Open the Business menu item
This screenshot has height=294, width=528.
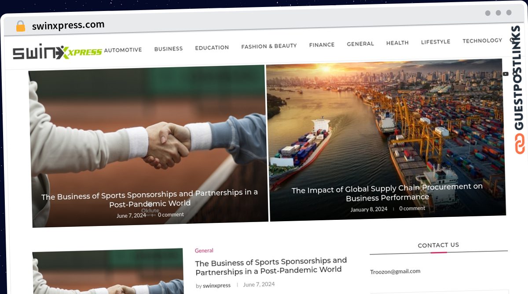tap(169, 49)
